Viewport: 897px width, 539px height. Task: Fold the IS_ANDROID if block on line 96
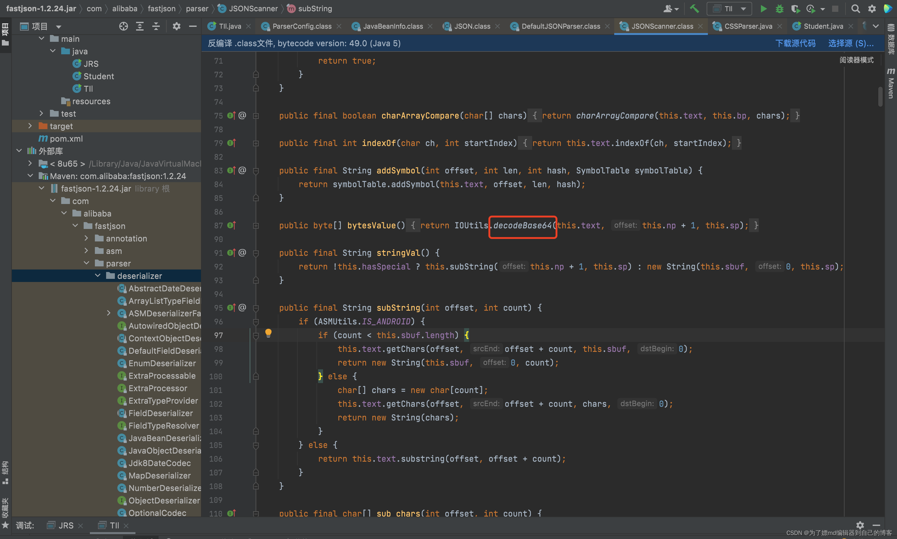[x=256, y=322]
